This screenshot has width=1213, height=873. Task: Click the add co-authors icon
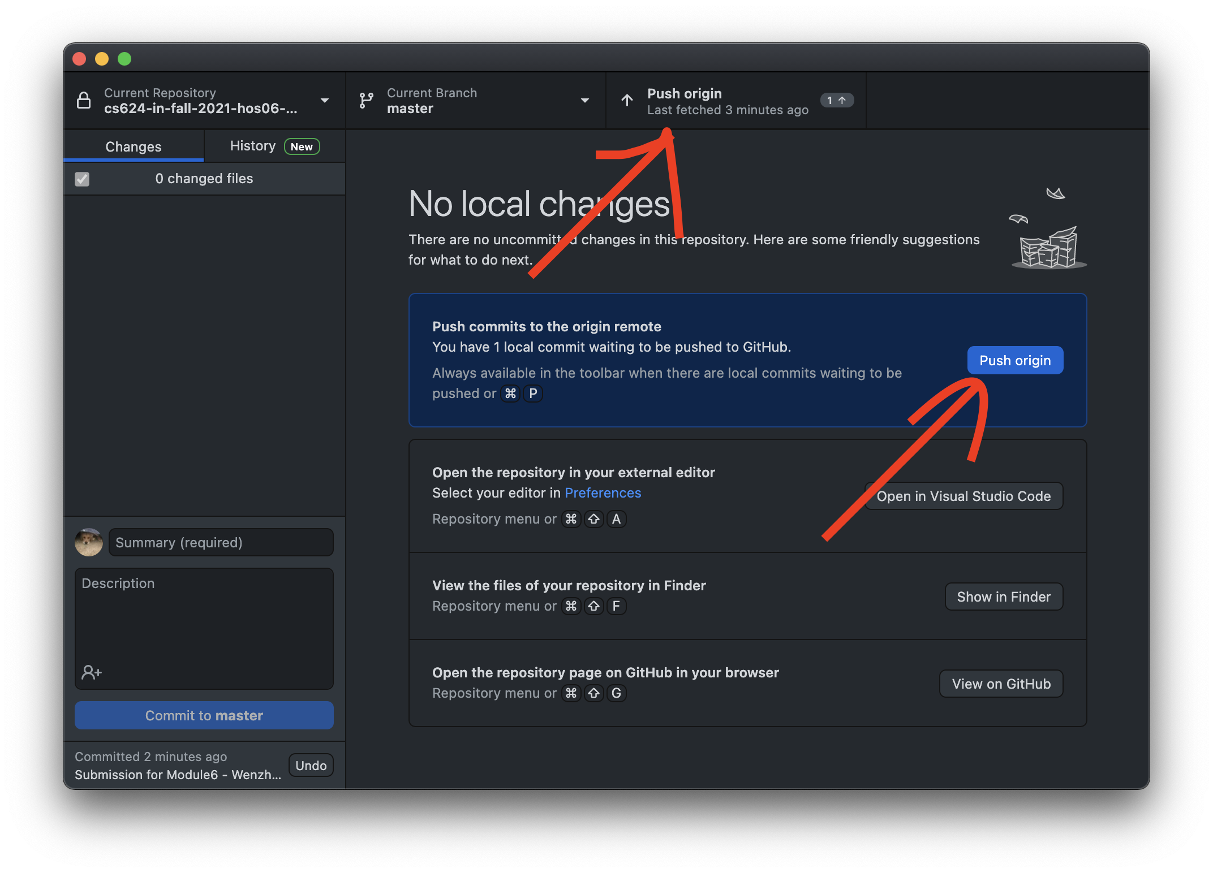click(x=92, y=672)
